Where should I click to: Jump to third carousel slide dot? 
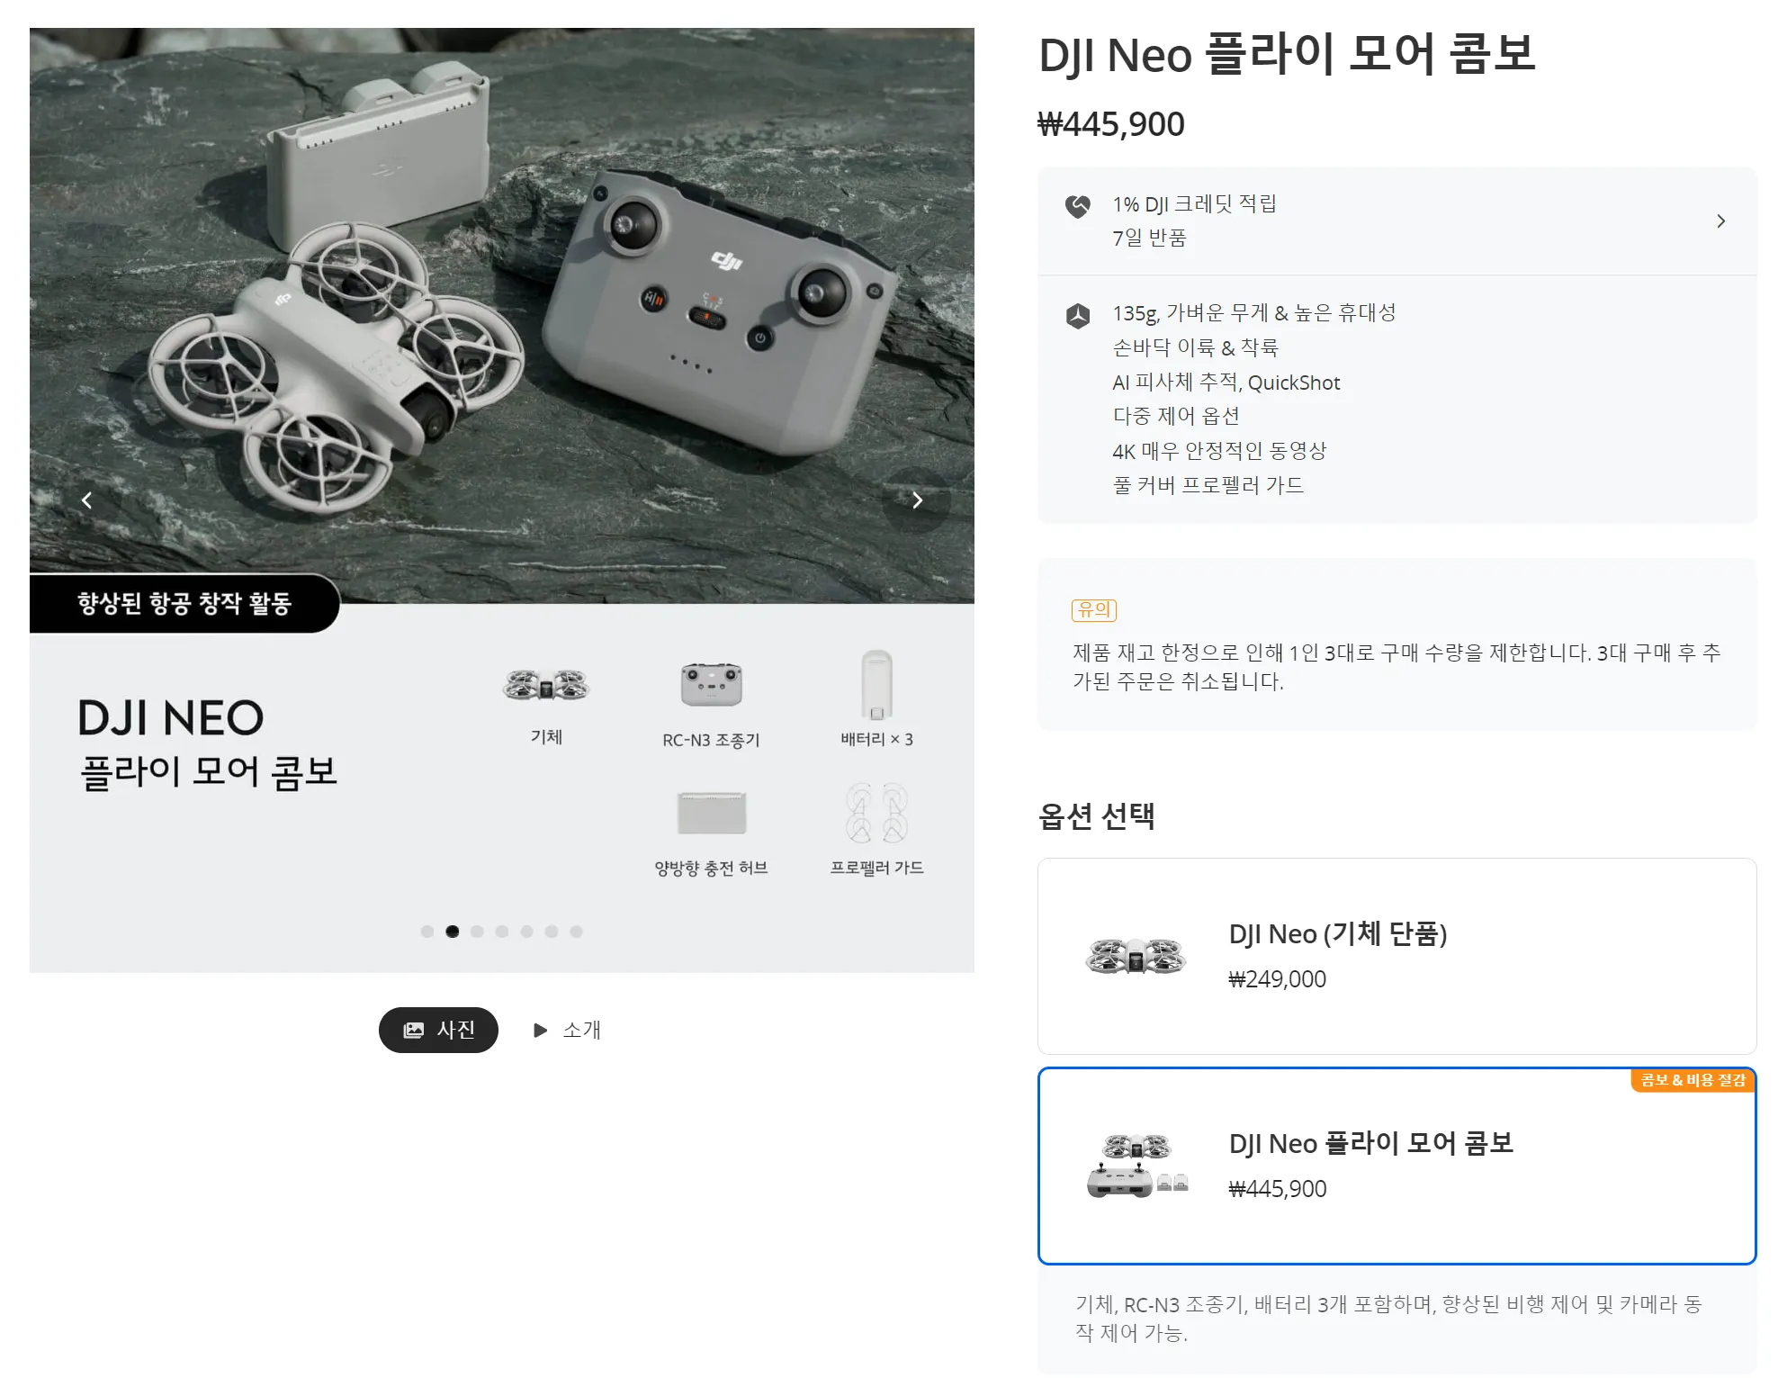pyautogui.click(x=477, y=932)
